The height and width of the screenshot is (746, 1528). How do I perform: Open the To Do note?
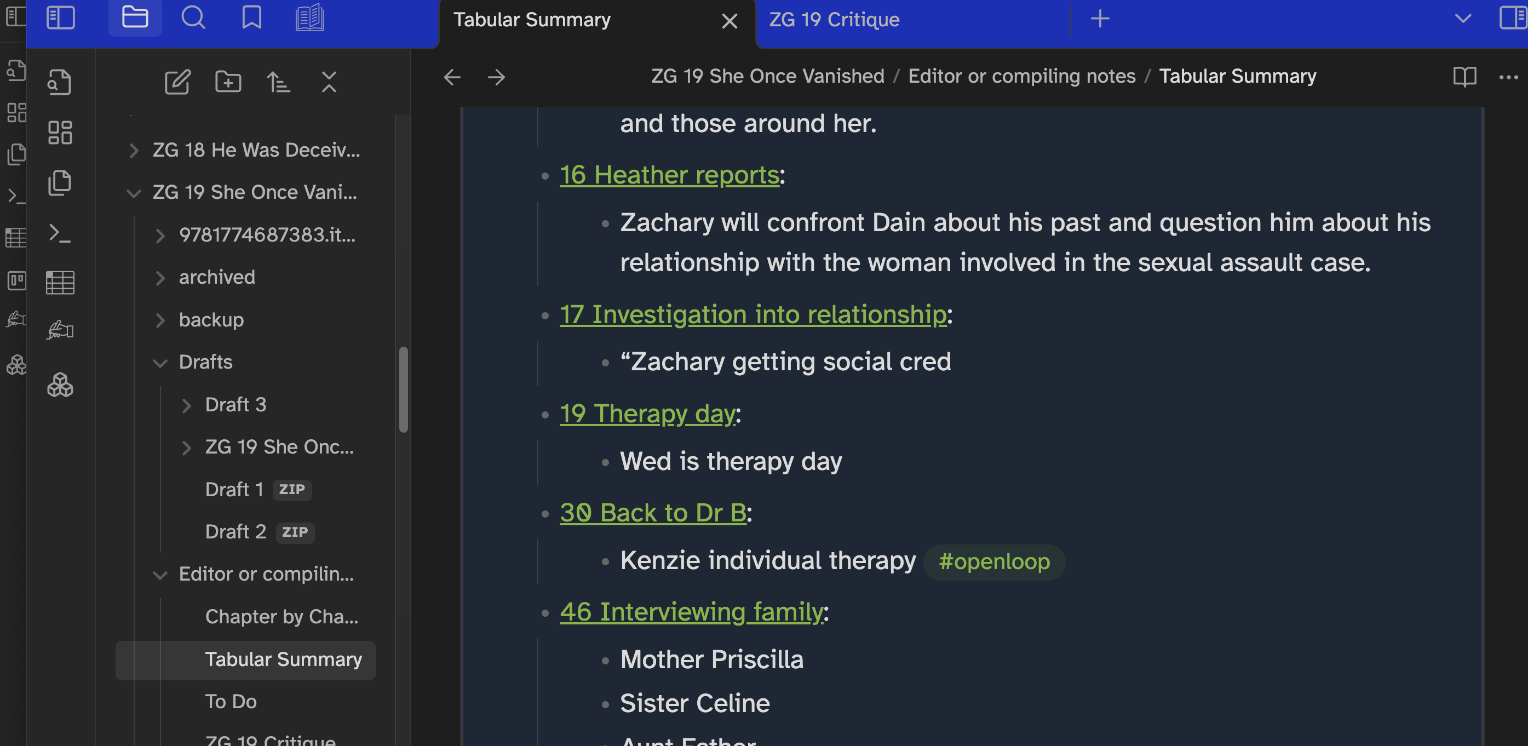click(x=231, y=702)
